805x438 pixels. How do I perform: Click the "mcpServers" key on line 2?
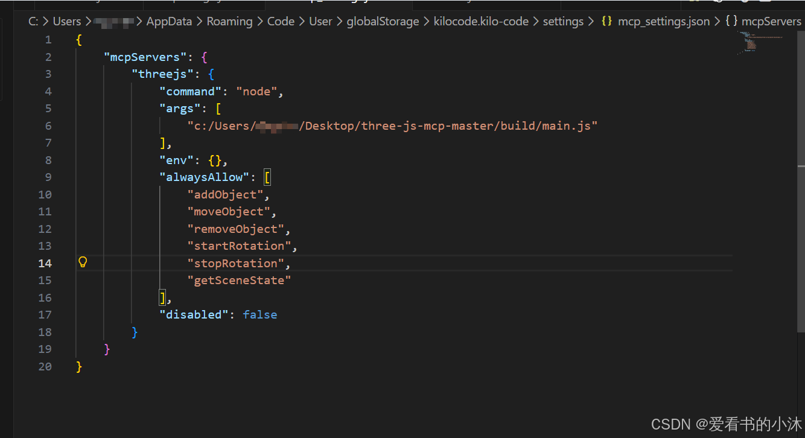(x=145, y=57)
